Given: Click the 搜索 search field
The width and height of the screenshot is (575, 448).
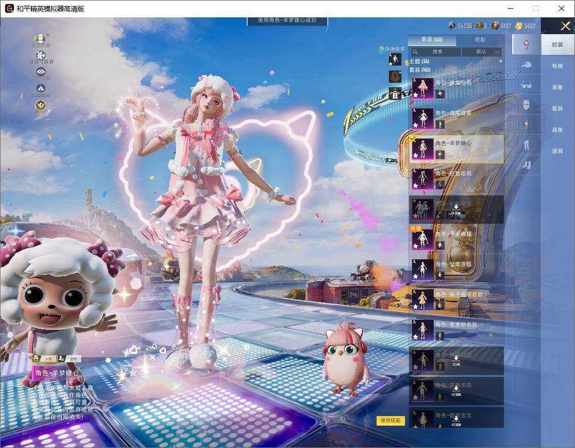Looking at the screenshot, I should pos(435,52).
